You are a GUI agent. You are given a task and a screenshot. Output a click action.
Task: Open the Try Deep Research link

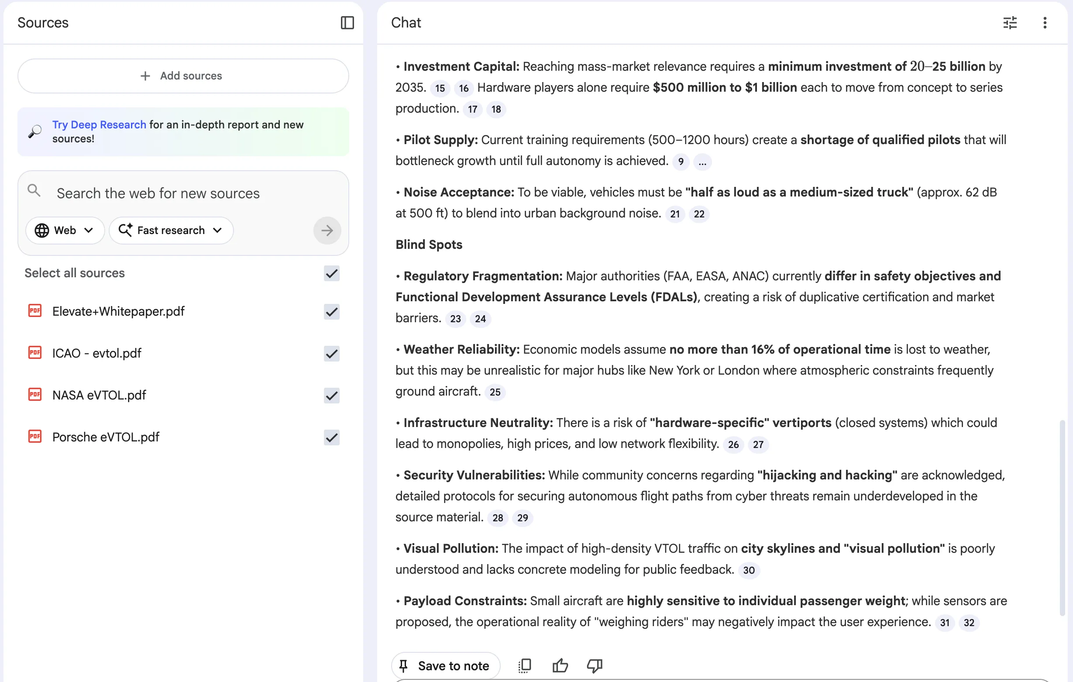(99, 125)
